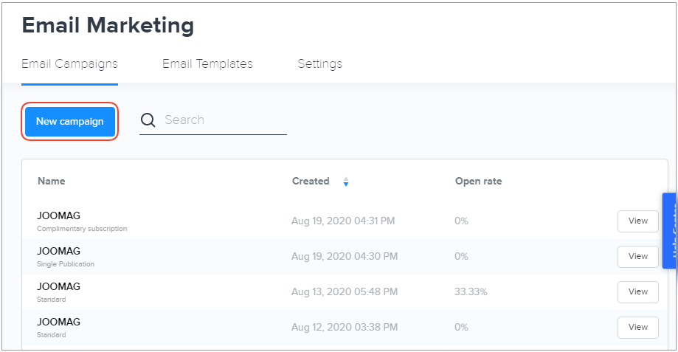Click the search magnifier icon
This screenshot has width=678, height=352.
point(148,120)
